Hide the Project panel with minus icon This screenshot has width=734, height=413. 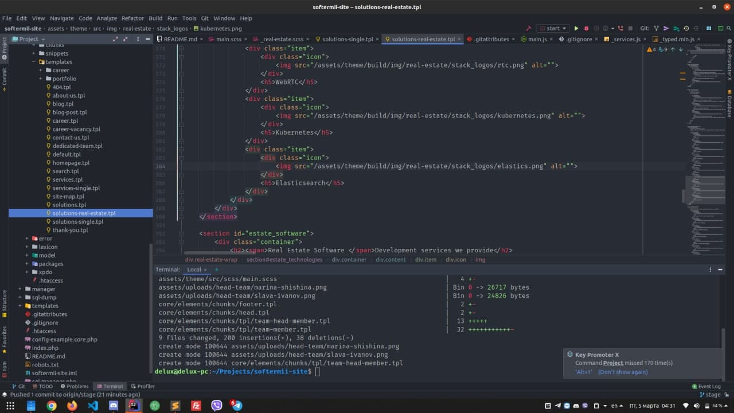147,39
